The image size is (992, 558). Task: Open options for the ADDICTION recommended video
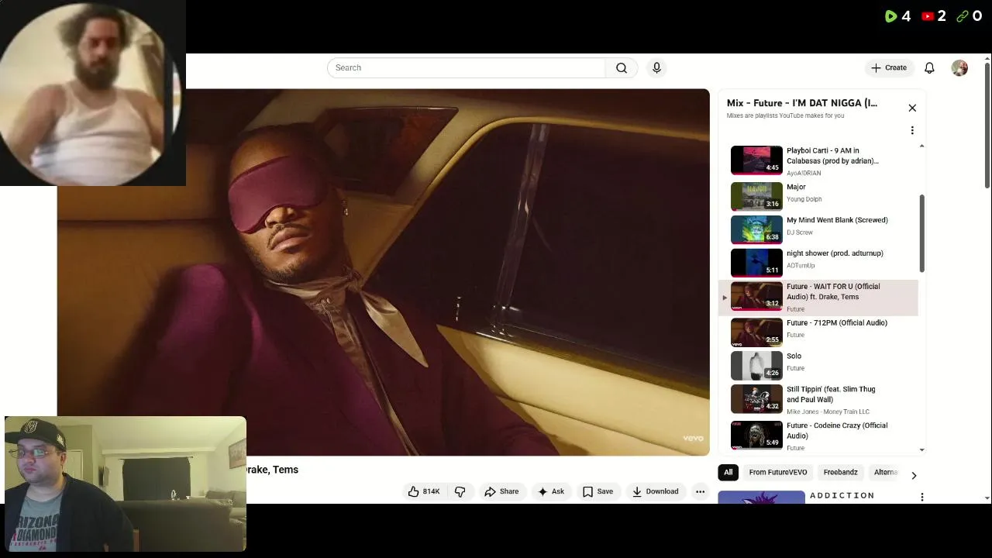tap(921, 497)
